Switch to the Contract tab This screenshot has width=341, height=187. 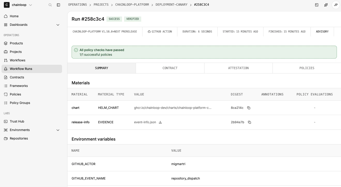pos(170,68)
